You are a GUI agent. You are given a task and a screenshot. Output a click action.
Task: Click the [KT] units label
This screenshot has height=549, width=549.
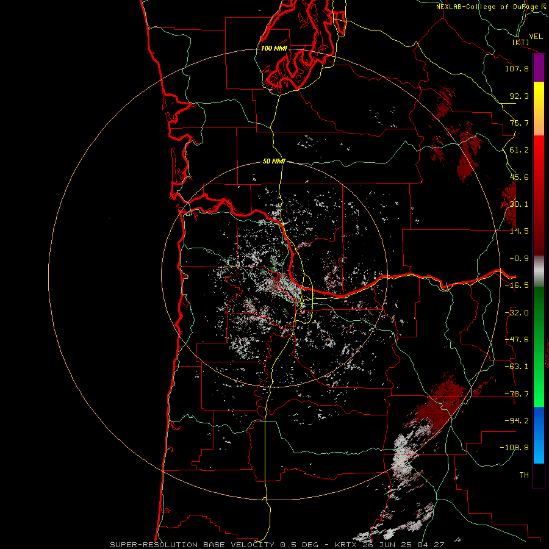[x=521, y=42]
